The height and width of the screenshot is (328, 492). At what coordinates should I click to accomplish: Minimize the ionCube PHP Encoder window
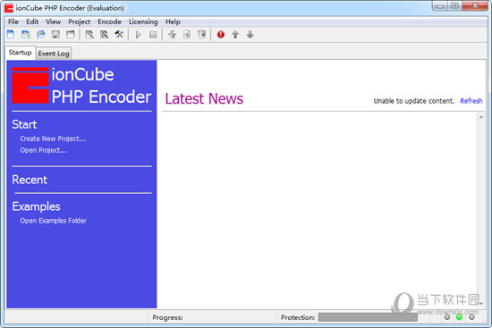[440, 6]
